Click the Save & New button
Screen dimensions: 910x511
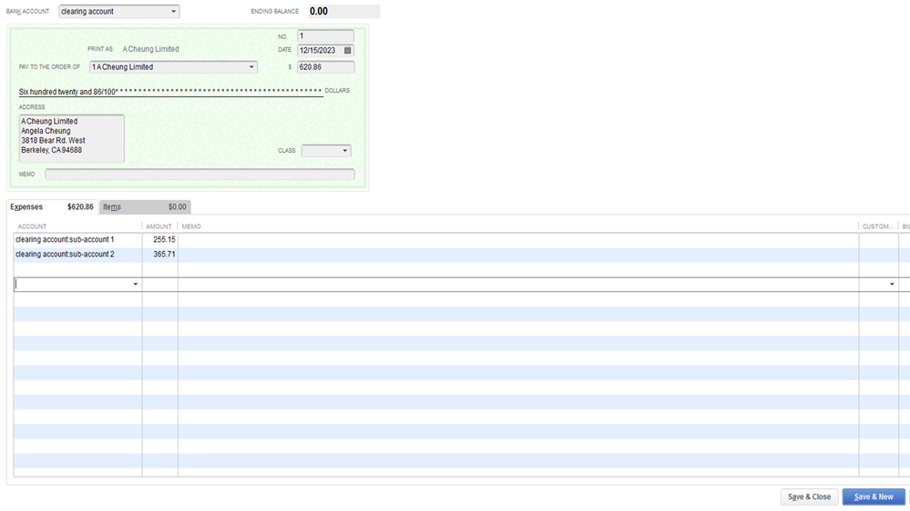click(x=874, y=496)
